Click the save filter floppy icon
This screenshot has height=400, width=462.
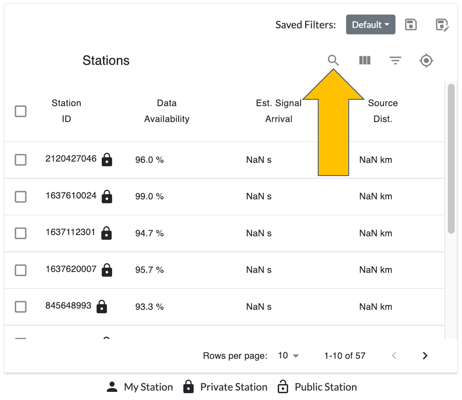click(411, 25)
